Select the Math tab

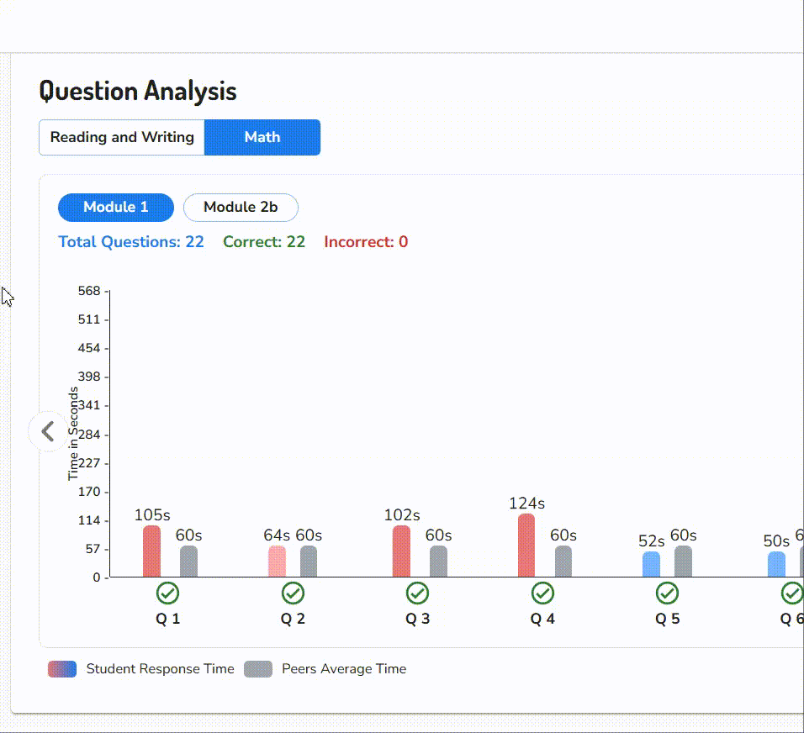tap(262, 137)
